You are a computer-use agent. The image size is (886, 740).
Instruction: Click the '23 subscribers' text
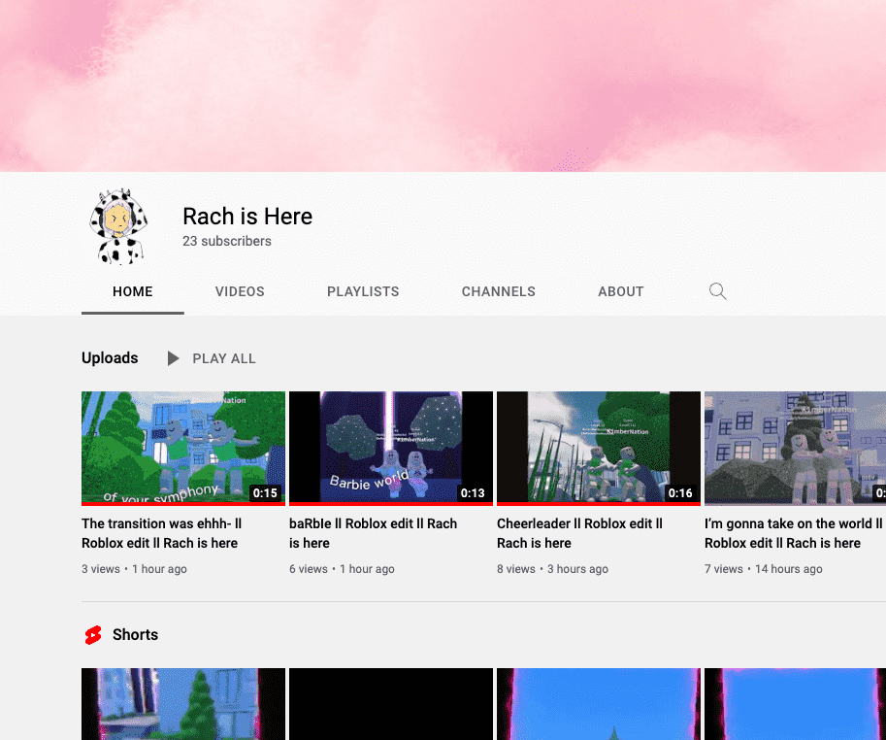(x=226, y=241)
